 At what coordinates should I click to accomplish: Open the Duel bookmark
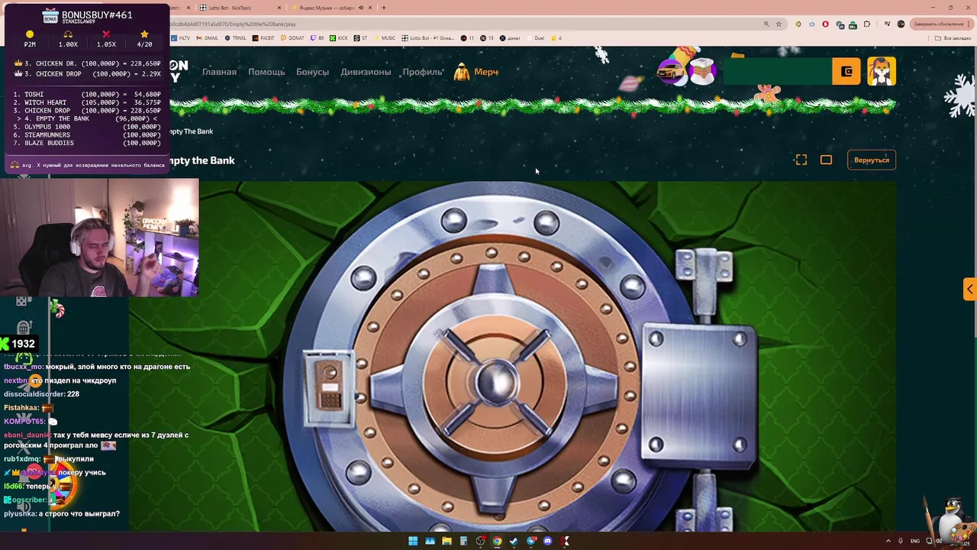click(536, 38)
